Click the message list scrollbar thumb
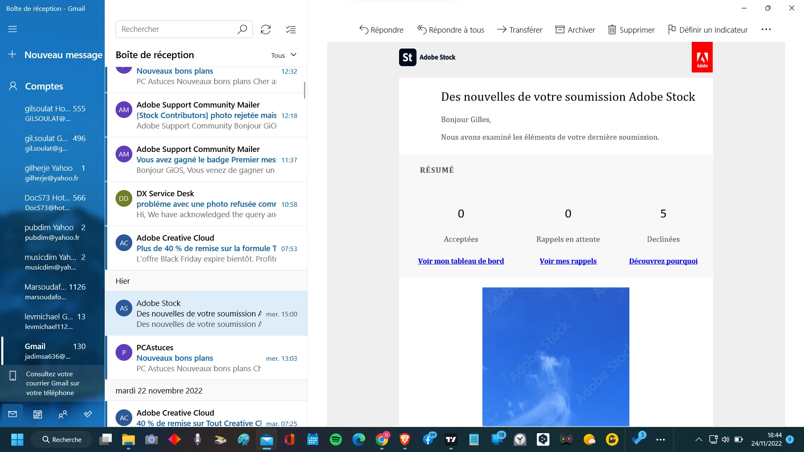Image resolution: width=804 pixels, height=452 pixels. coord(304,90)
